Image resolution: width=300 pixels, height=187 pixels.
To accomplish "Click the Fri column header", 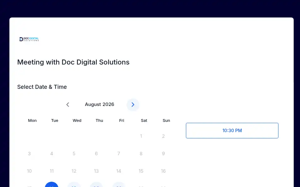I will click(122, 120).
